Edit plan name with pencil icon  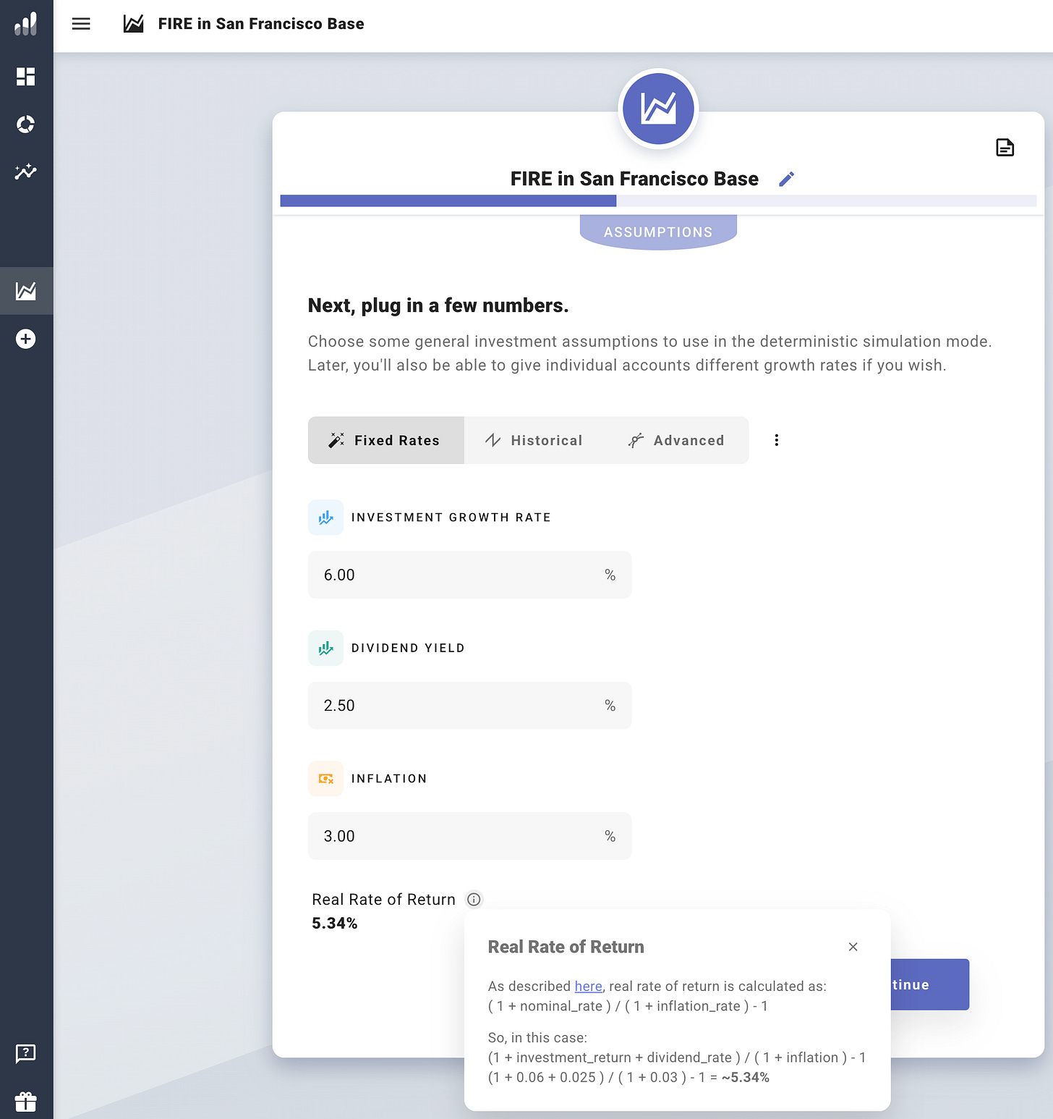[787, 179]
